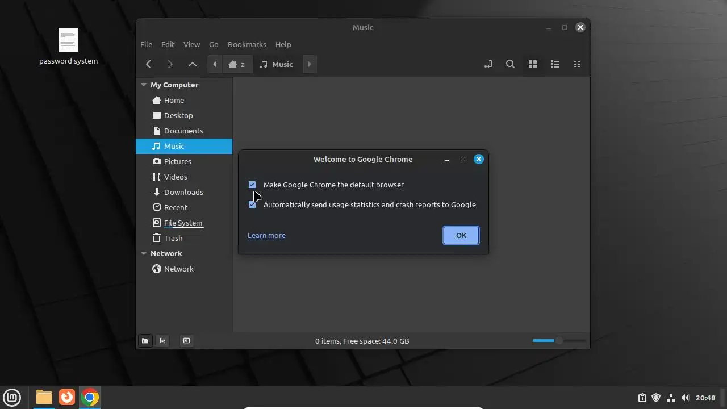
Task: Open Desktop in the sidebar
Action: [x=184, y=115]
